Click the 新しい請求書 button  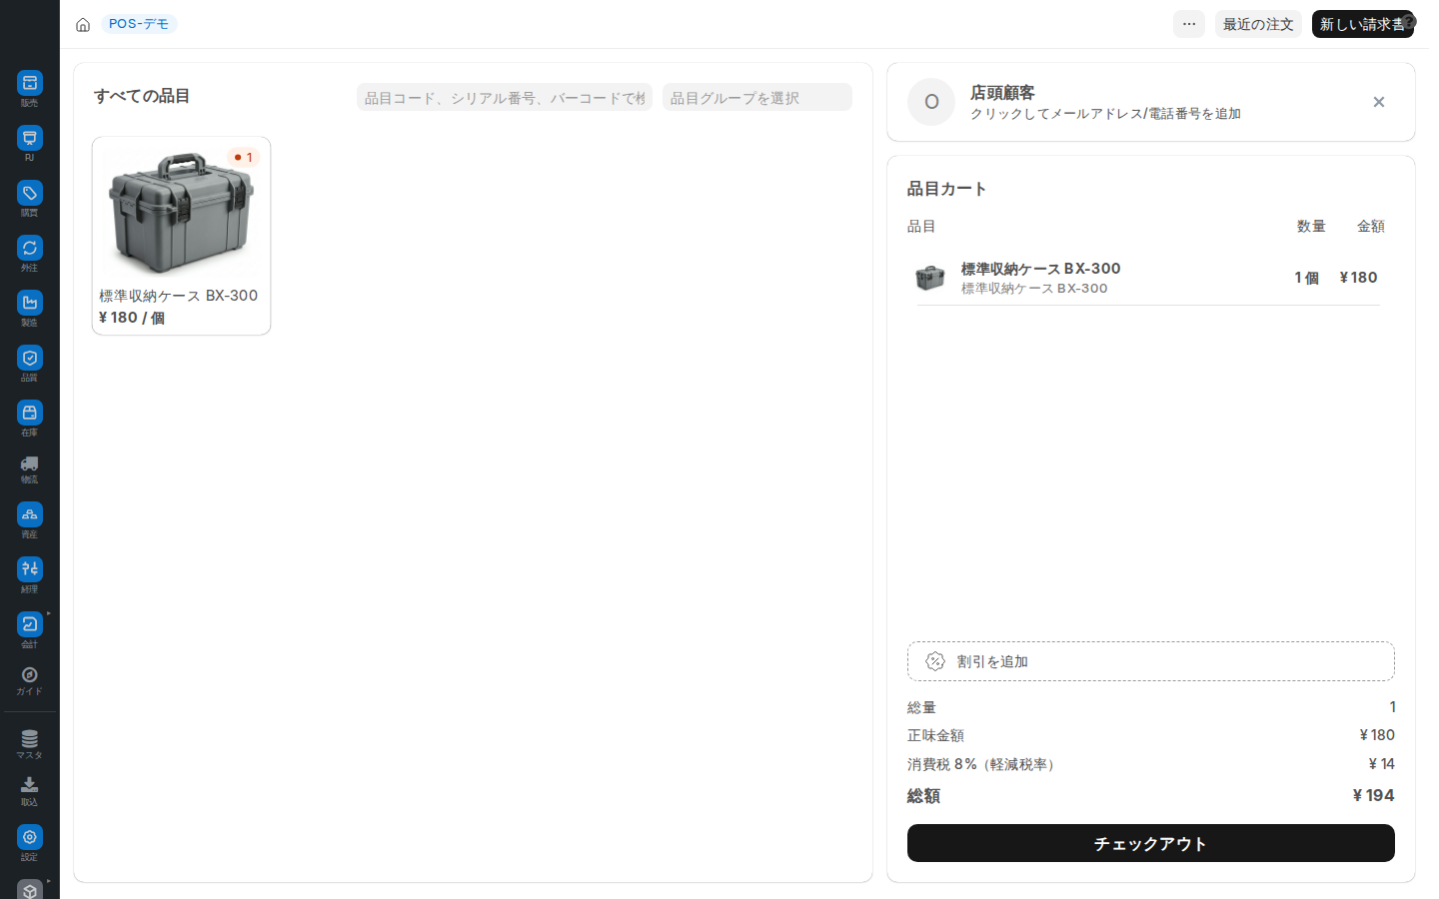pyautogui.click(x=1363, y=24)
